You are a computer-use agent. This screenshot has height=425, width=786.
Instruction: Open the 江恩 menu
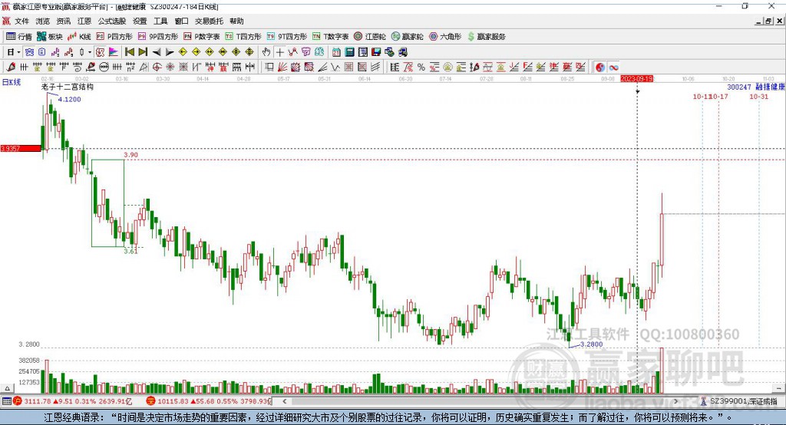(x=84, y=21)
